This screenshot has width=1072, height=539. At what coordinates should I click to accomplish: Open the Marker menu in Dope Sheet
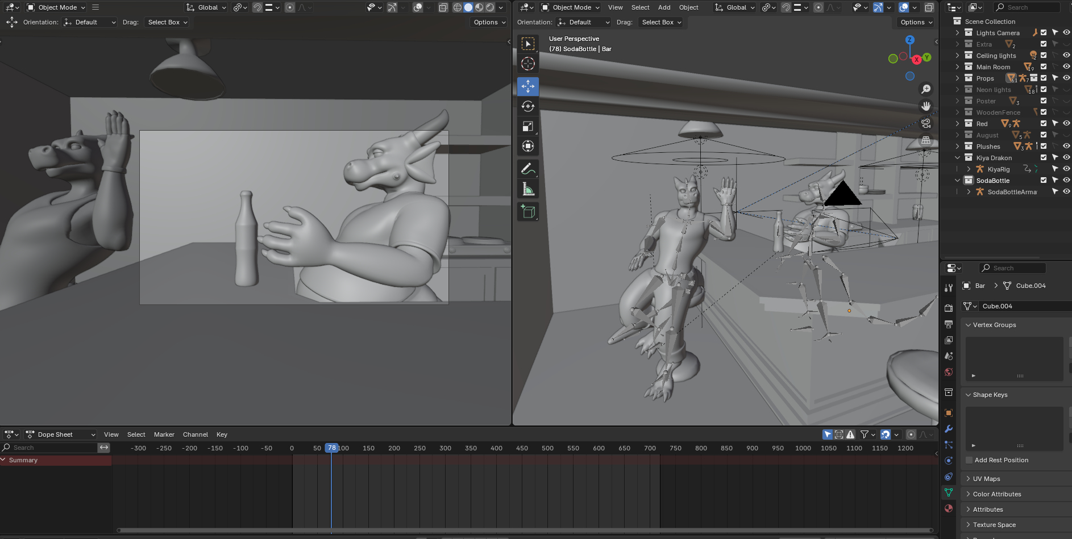pyautogui.click(x=164, y=434)
